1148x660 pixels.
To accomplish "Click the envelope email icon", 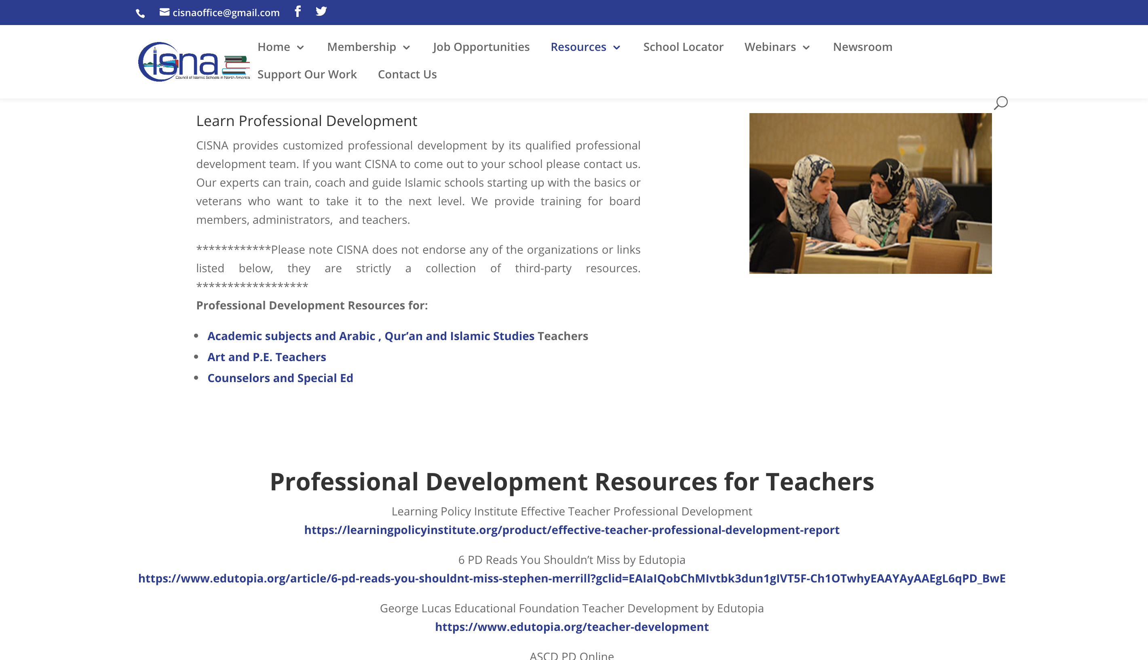I will [165, 12].
